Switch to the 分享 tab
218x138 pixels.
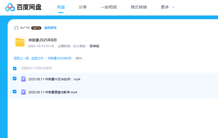[x=83, y=7]
